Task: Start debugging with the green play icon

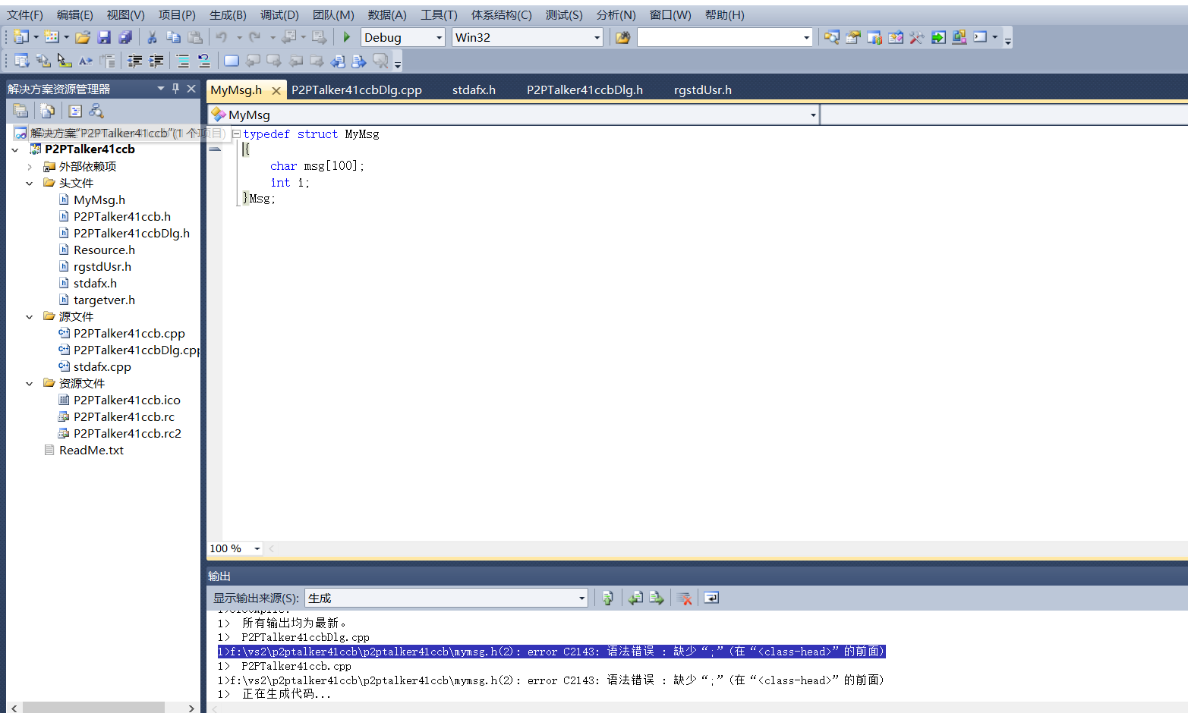Action: 347,37
